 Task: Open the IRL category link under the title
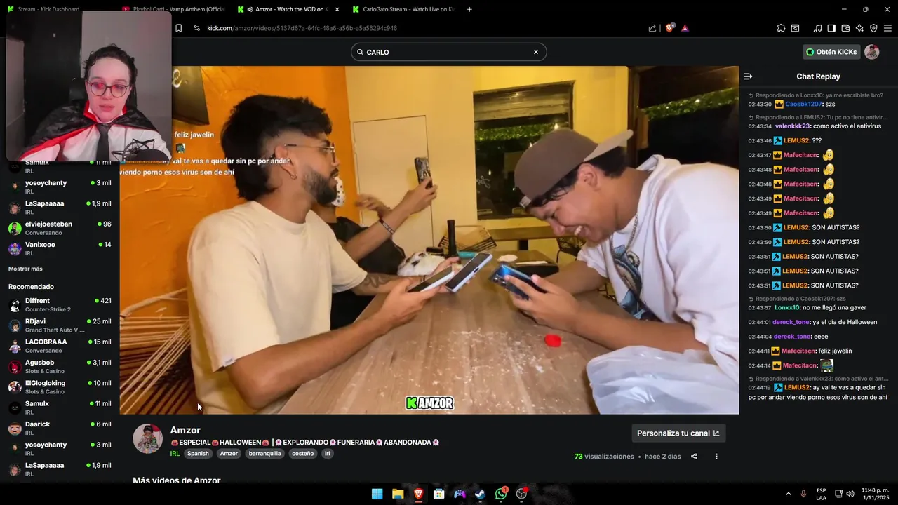tap(175, 454)
